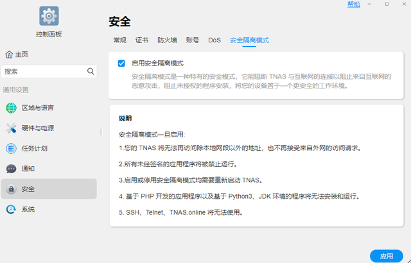Select the DoS tab
The image size is (411, 263).
214,40
